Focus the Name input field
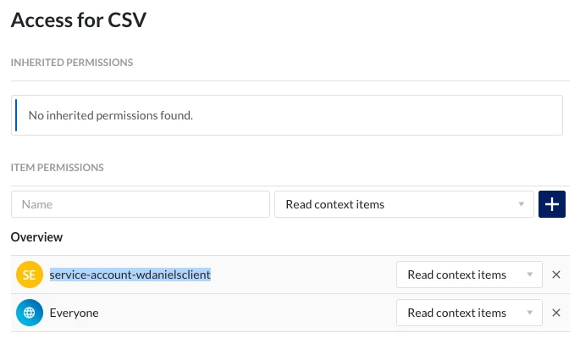This screenshot has height=344, width=580. [141, 204]
